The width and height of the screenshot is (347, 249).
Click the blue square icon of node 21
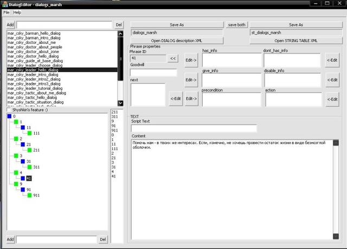tap(23, 145)
